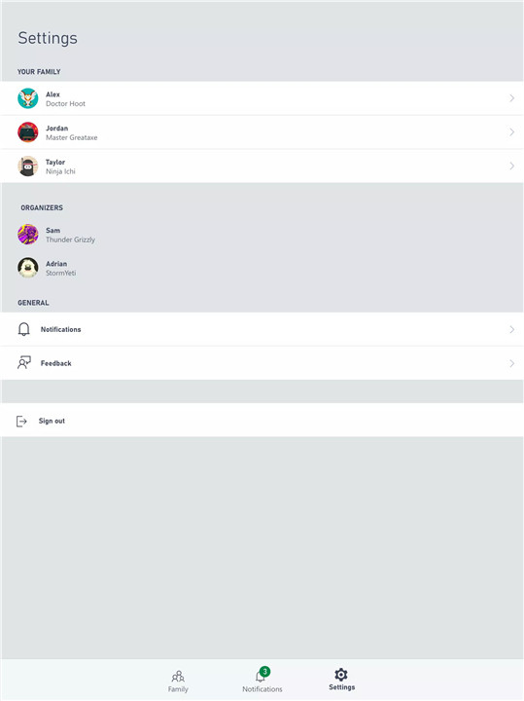Click the green notification count badge
Viewport: 524px width, 701px height.
click(x=264, y=672)
